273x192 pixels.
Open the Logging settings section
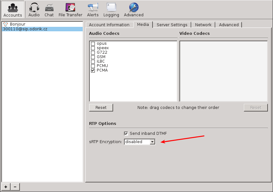tap(111, 10)
